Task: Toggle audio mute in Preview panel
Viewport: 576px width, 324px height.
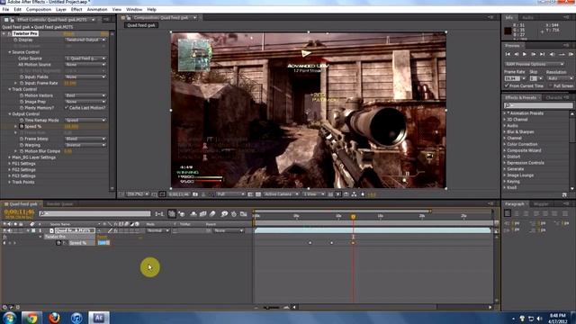Action: pyautogui.click(x=552, y=54)
